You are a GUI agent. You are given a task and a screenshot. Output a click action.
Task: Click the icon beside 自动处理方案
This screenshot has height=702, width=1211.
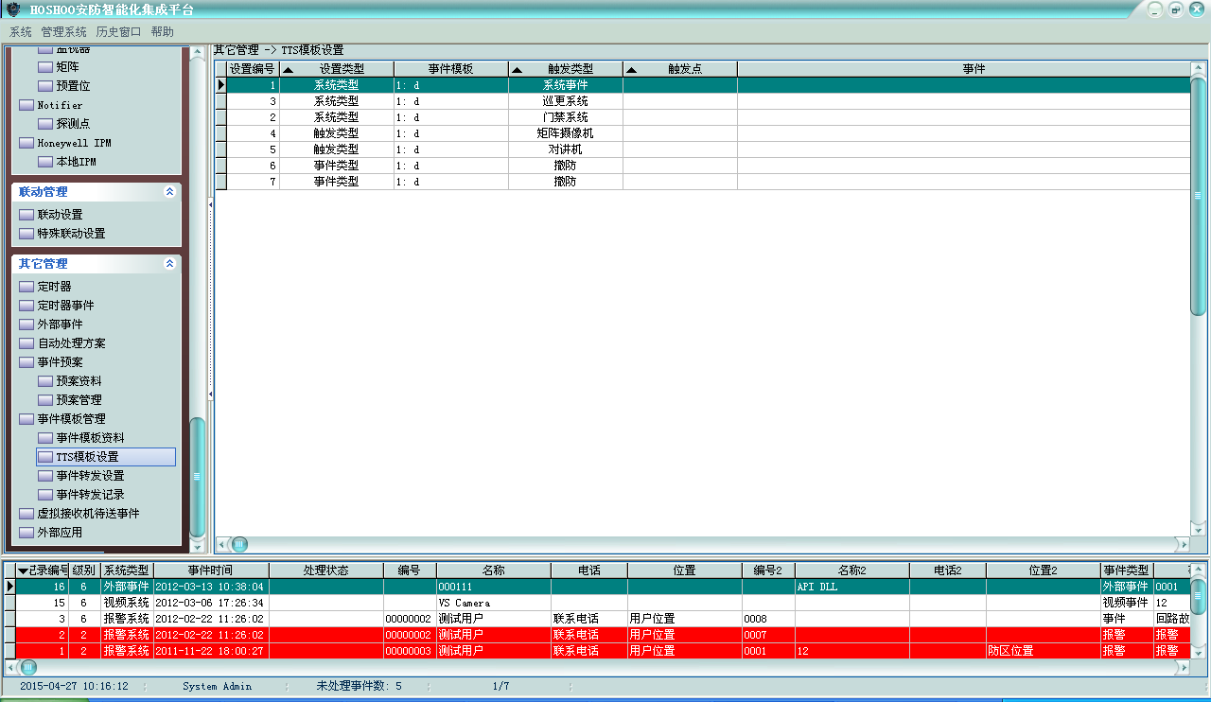click(26, 343)
